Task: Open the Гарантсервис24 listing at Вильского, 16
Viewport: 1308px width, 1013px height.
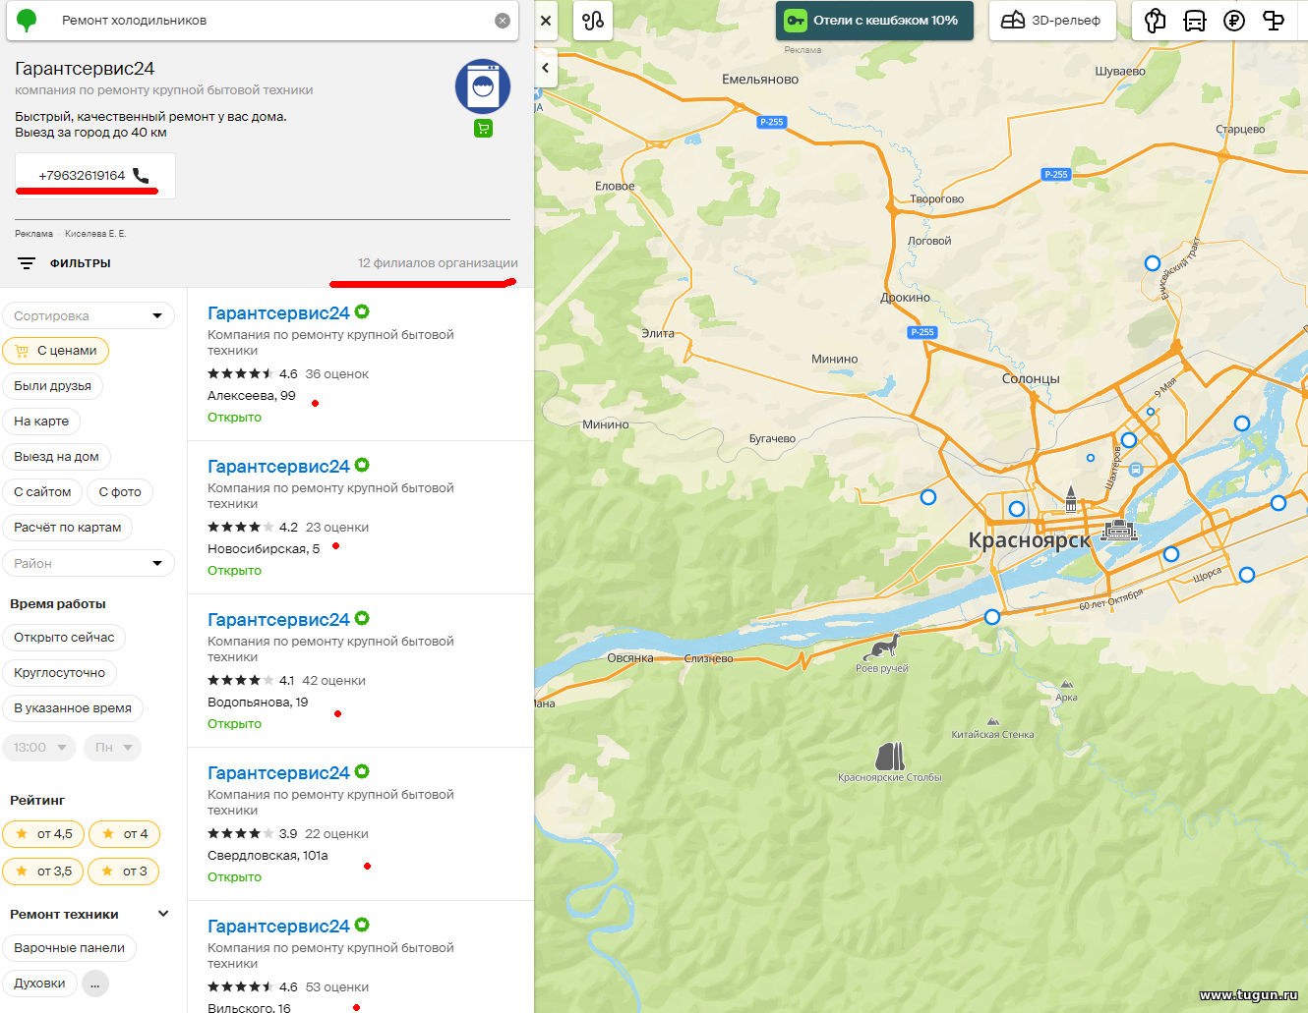Action: click(278, 927)
